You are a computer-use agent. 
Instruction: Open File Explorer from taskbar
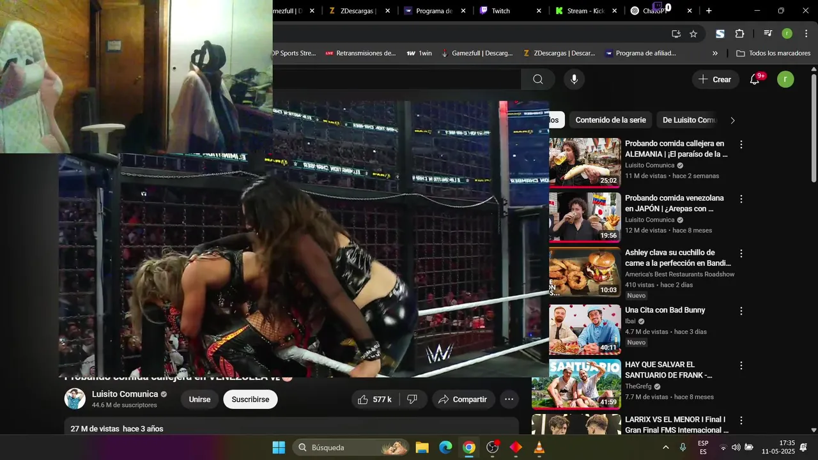tap(422, 447)
